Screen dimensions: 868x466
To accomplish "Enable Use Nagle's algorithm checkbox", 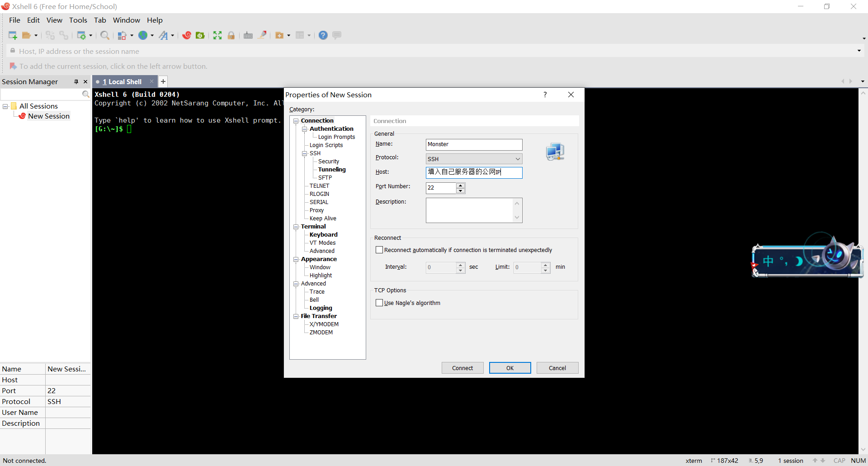I will (379, 303).
